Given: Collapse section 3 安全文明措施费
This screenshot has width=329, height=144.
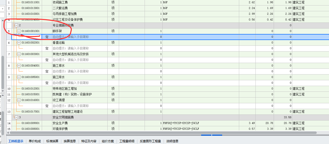Looking at the screenshot, I should point(17,117).
